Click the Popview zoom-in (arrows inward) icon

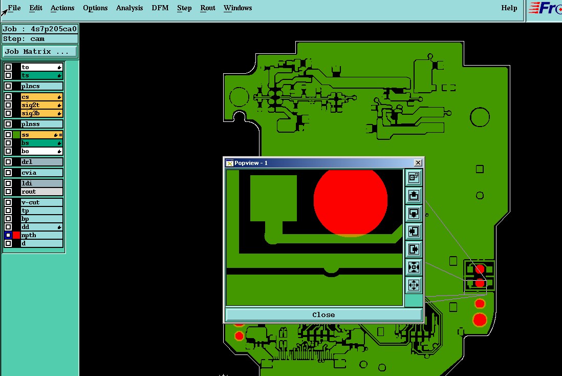tap(414, 267)
